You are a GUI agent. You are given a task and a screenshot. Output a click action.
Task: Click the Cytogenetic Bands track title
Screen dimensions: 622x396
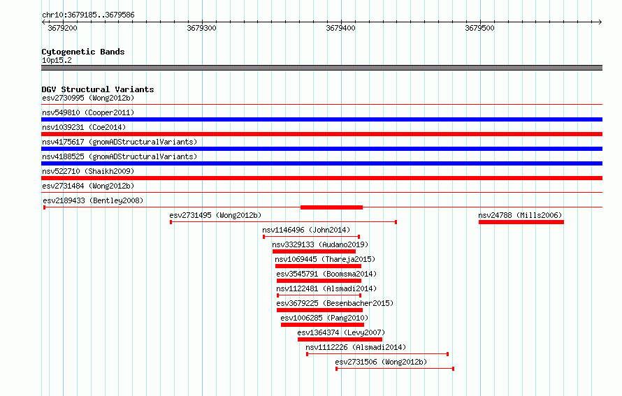pos(83,52)
